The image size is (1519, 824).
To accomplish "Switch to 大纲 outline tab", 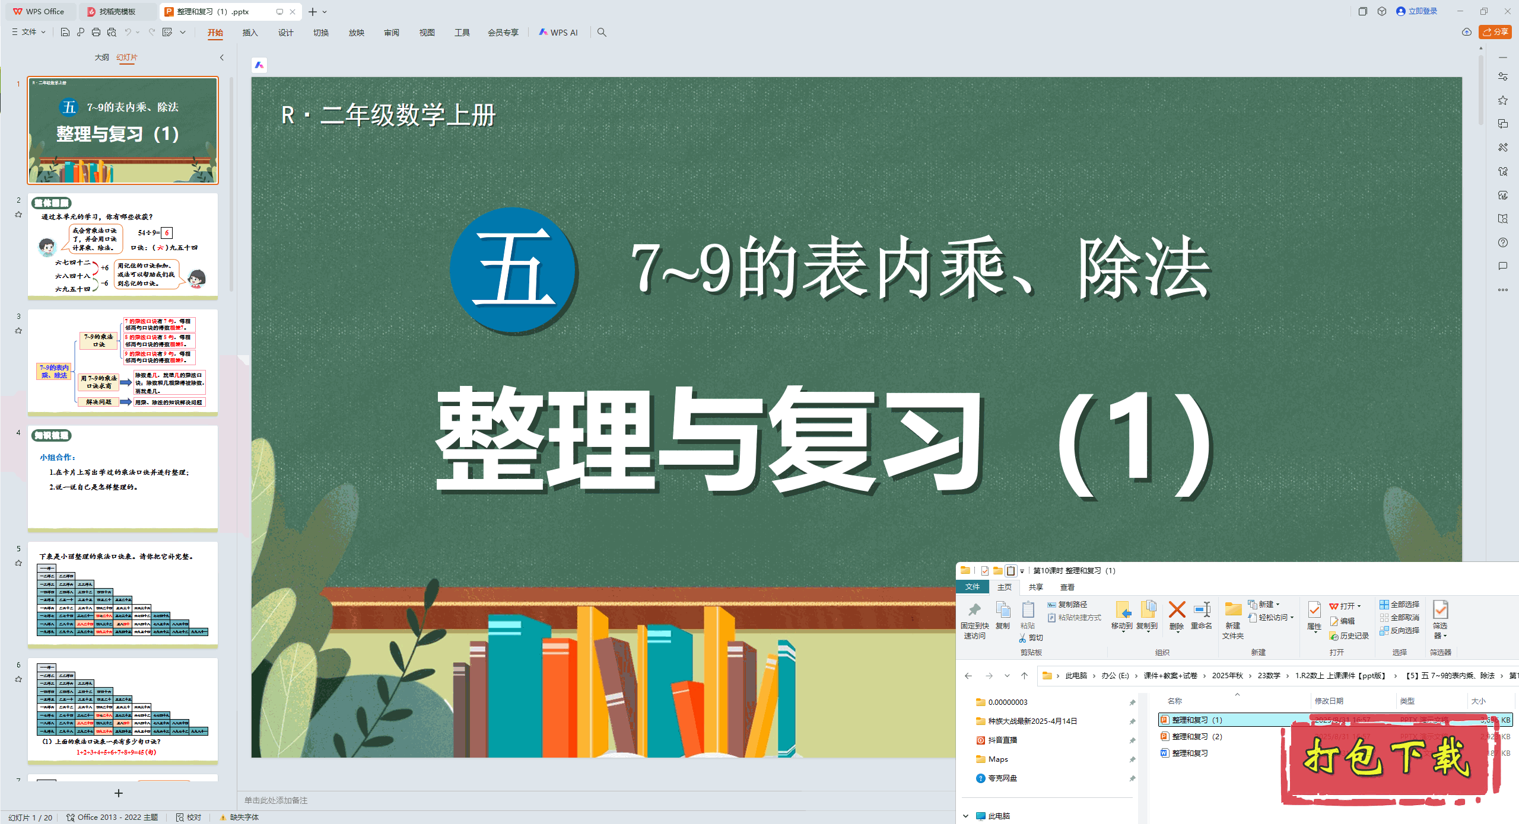I will tap(101, 58).
